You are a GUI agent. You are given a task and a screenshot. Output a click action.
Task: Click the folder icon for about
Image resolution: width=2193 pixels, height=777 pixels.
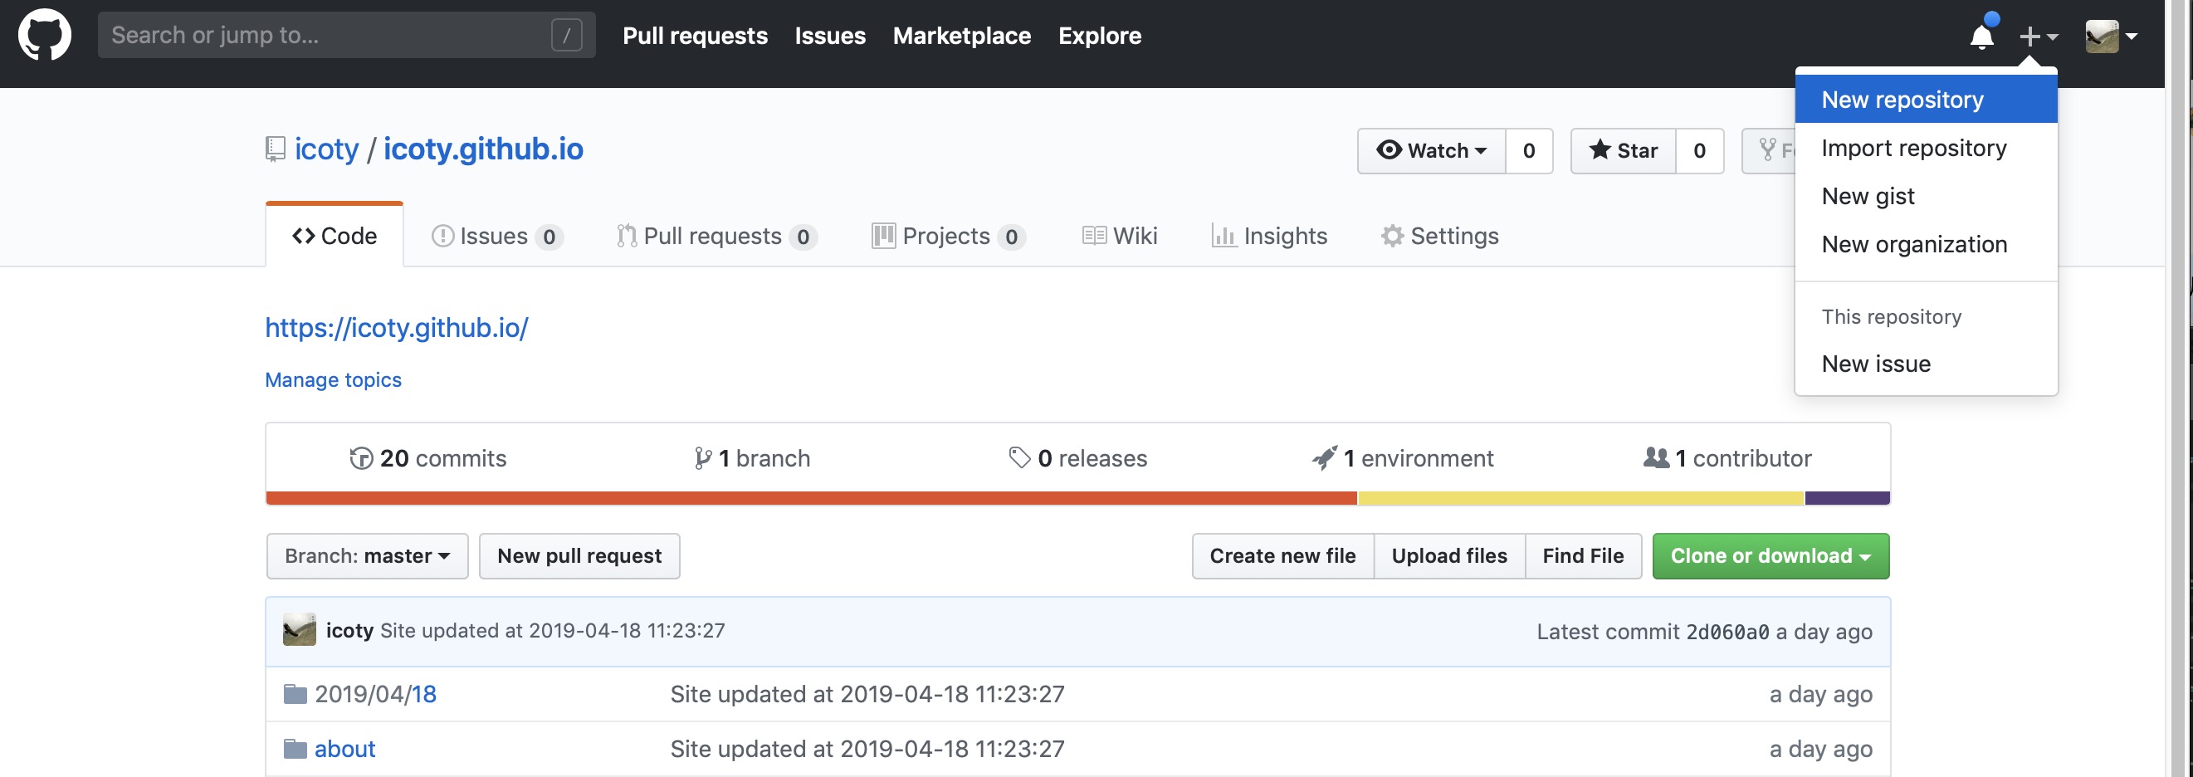click(295, 749)
